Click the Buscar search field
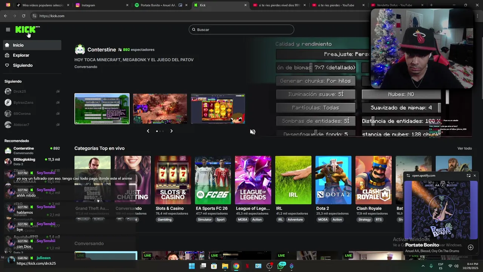 [241, 29]
